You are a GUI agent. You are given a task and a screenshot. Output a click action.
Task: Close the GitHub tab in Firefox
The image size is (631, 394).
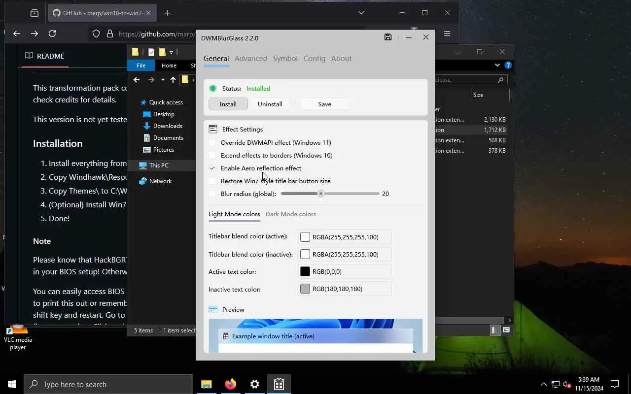[148, 13]
